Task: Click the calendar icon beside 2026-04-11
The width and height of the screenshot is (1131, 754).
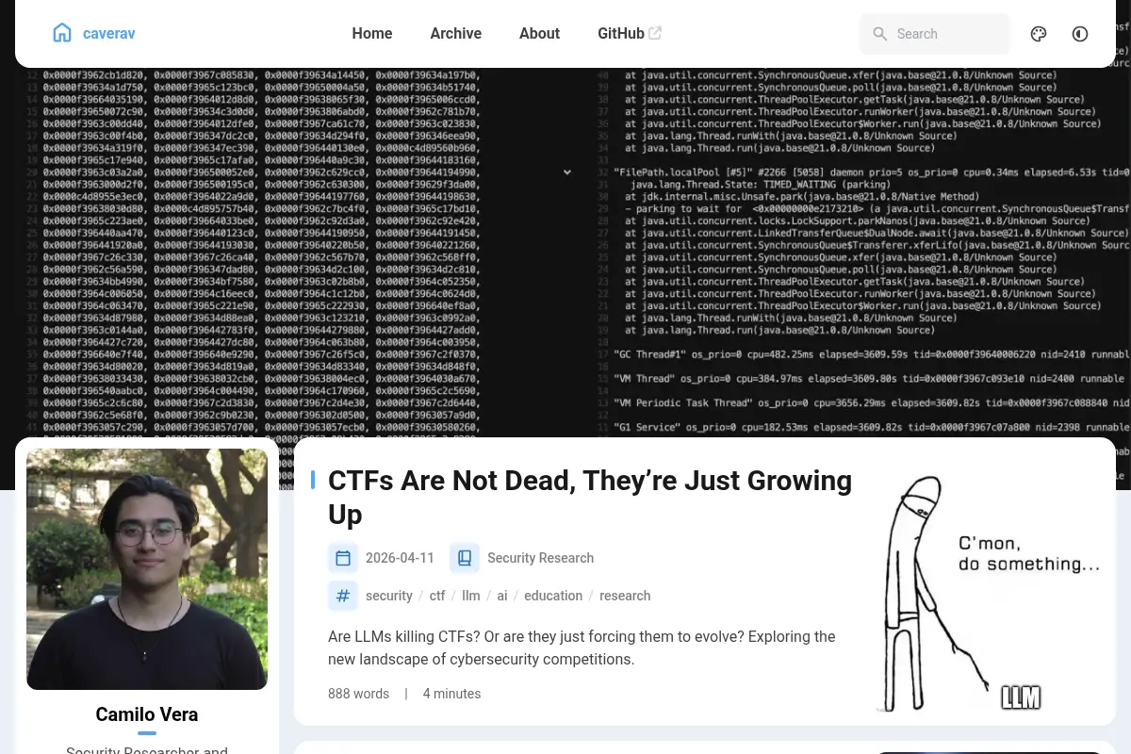Action: click(x=343, y=558)
